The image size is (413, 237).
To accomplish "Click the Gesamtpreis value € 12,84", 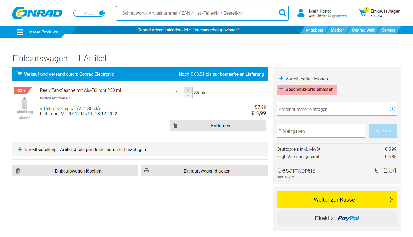I will 385,170.
